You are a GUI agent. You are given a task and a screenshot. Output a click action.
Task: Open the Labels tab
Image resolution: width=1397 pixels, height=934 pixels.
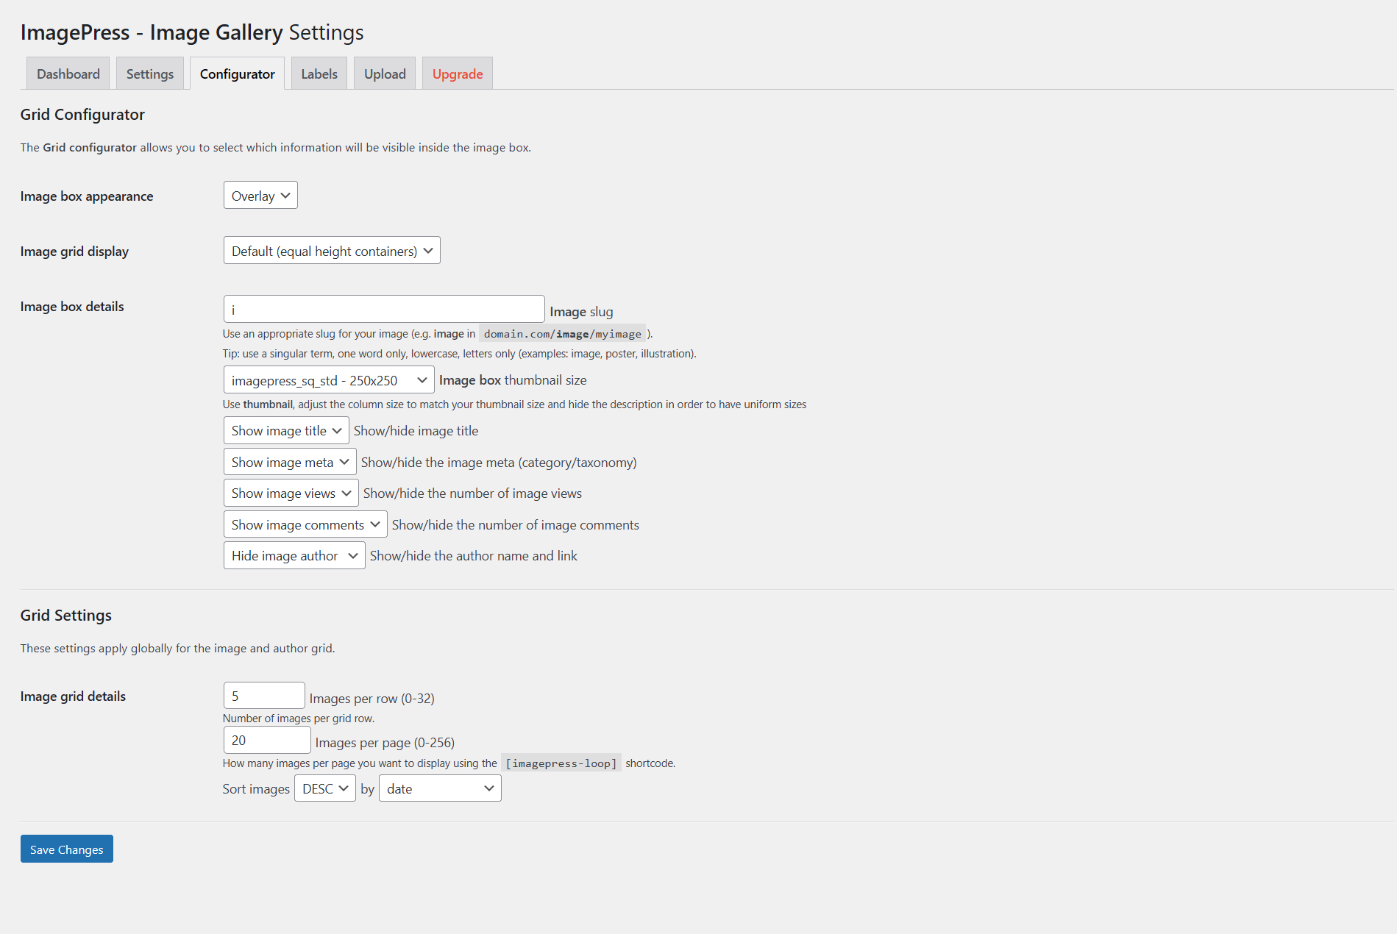coord(319,74)
